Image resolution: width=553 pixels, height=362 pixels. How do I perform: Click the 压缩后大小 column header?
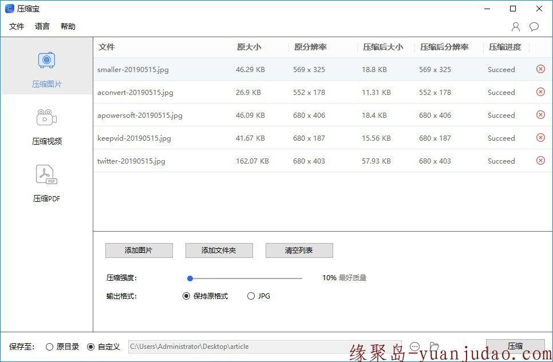(x=383, y=47)
